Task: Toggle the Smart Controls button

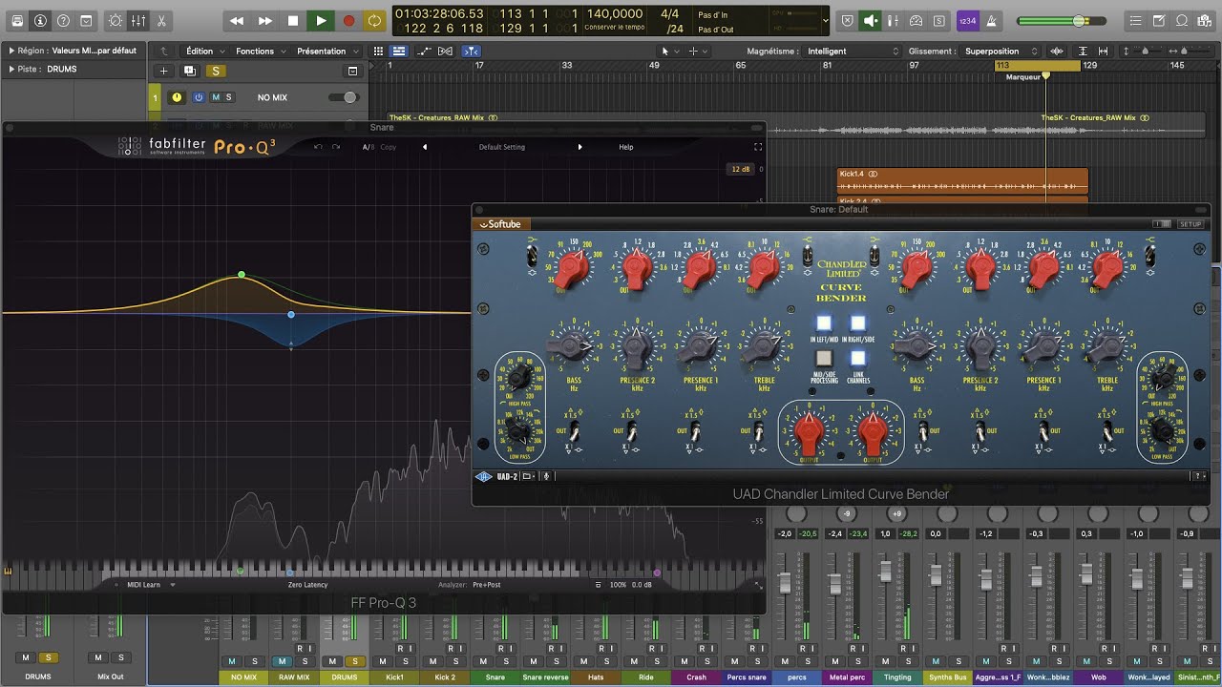Action: (116, 20)
